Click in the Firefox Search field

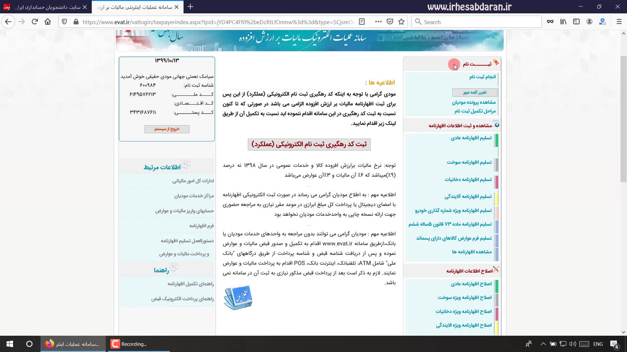(x=477, y=22)
